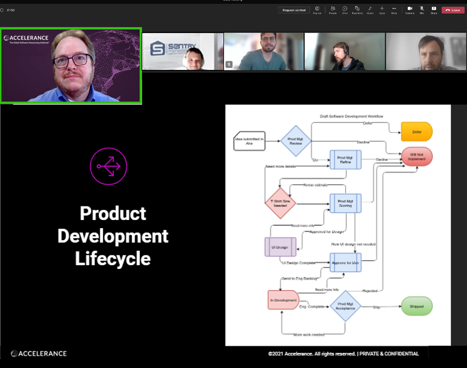
Task: Click the Approve for Dev box
Action: [x=346, y=262]
